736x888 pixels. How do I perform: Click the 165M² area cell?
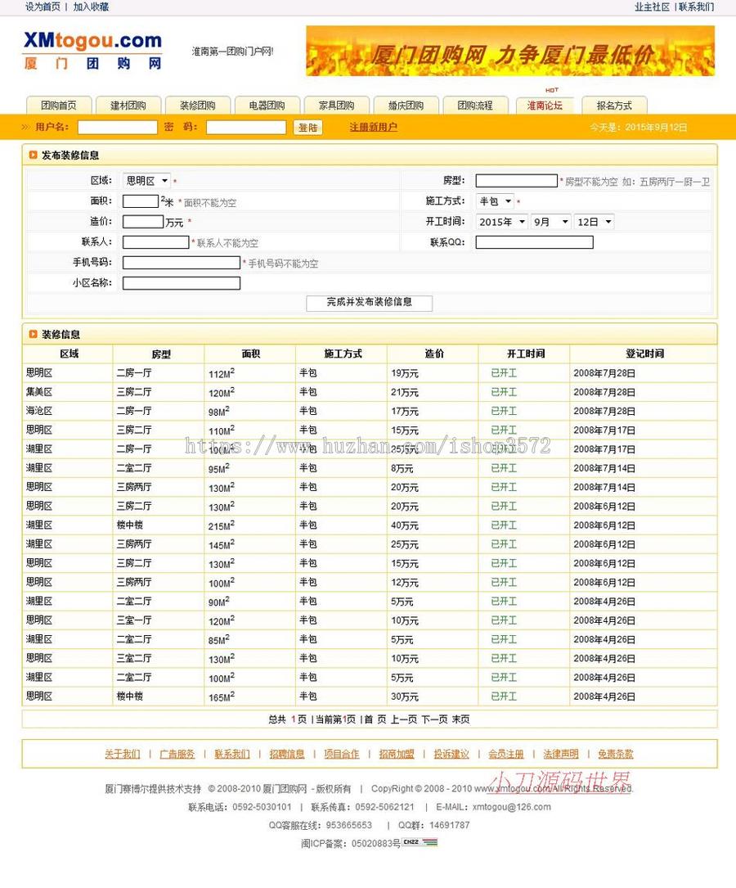(x=221, y=696)
